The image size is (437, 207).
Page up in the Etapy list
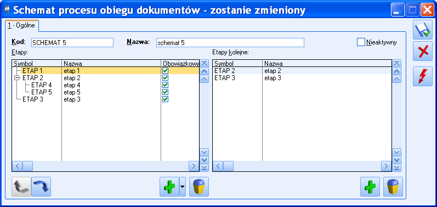(205, 71)
